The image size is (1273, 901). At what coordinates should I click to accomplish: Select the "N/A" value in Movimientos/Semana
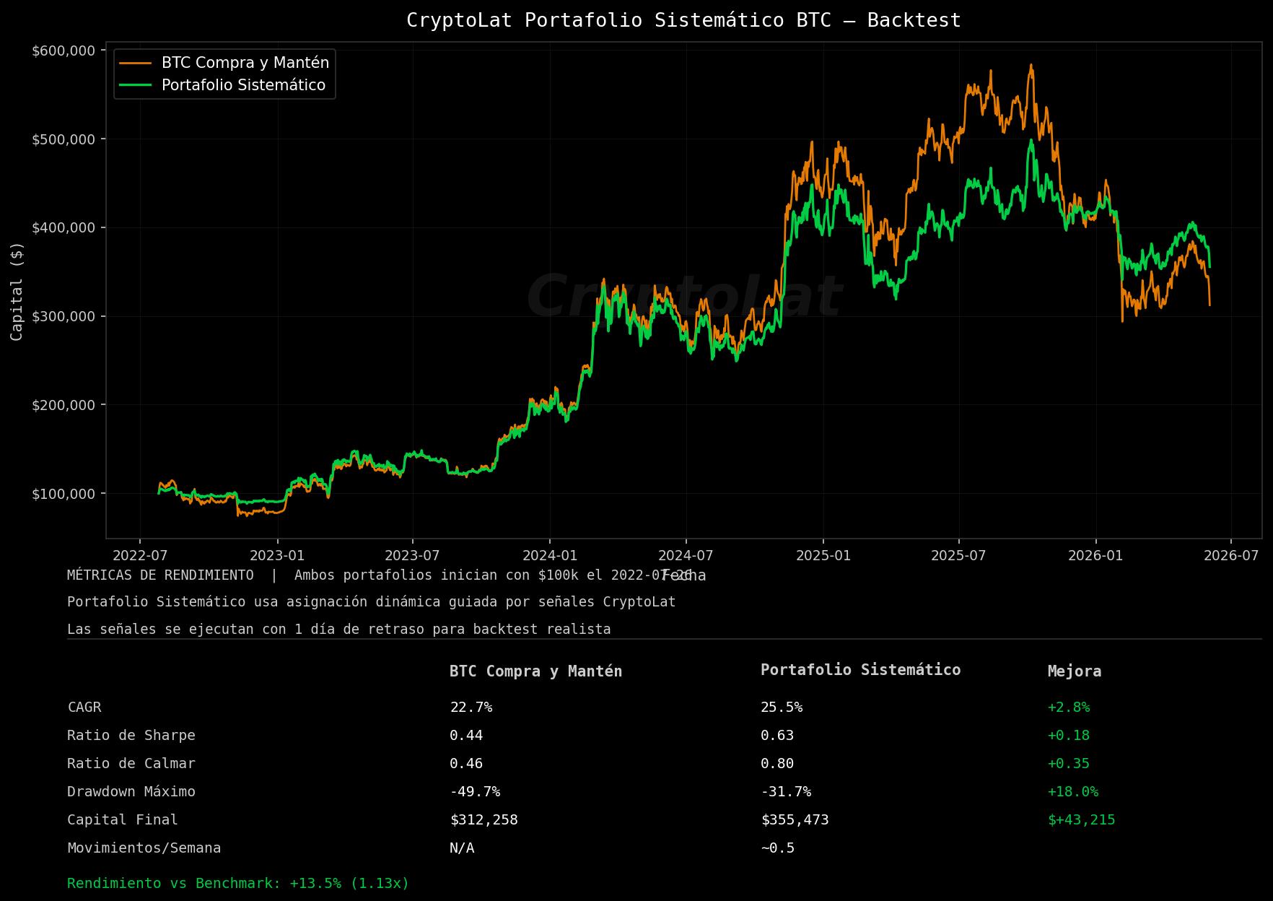[x=462, y=848]
